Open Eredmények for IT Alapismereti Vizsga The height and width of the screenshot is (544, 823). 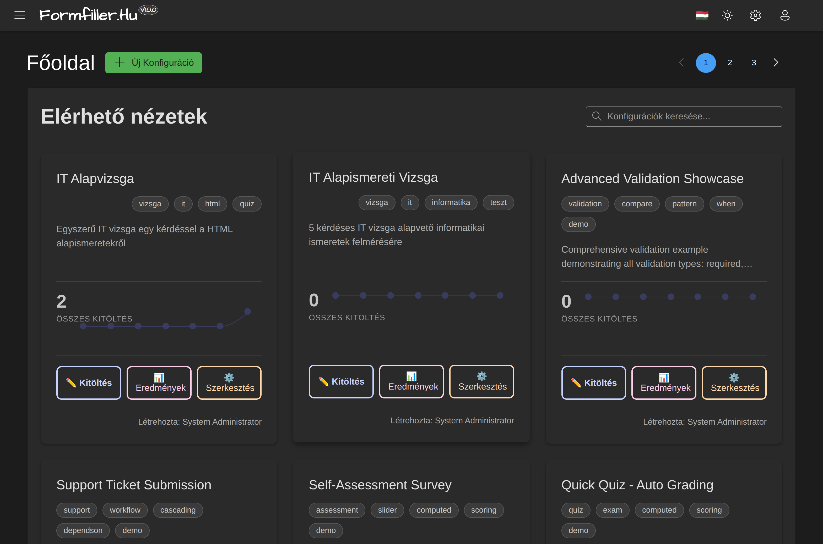click(411, 381)
